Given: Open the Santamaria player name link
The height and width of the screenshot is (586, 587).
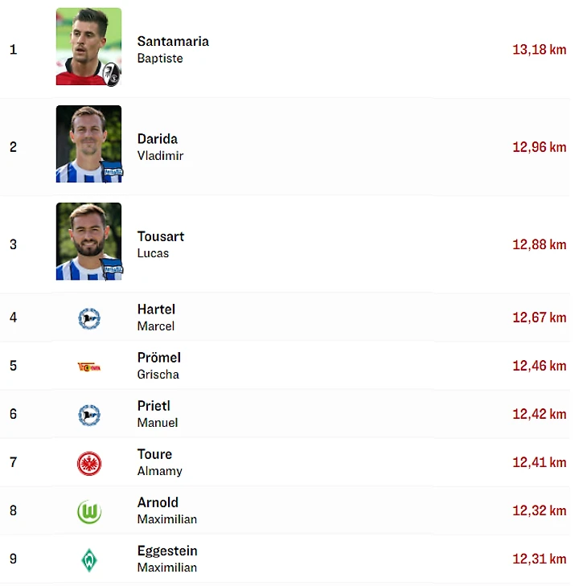Looking at the screenshot, I should [173, 42].
